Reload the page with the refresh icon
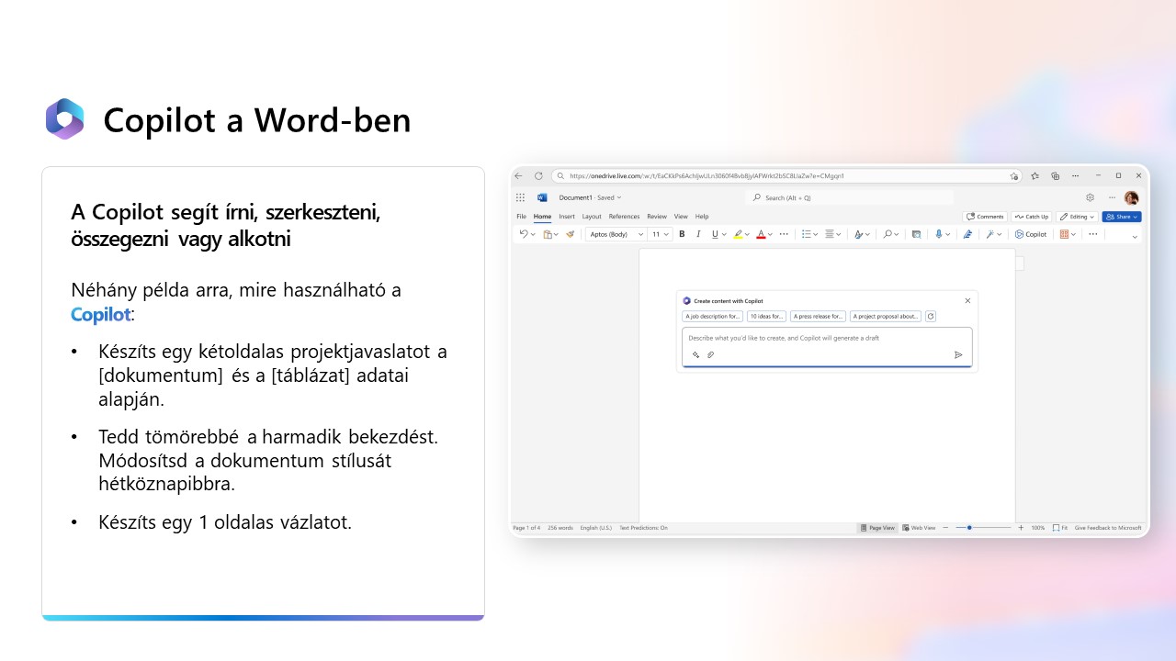Screen dimensions: 1176x661 pos(538,175)
